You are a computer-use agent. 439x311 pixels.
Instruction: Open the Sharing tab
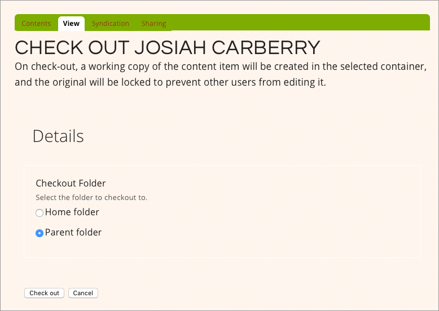(153, 24)
